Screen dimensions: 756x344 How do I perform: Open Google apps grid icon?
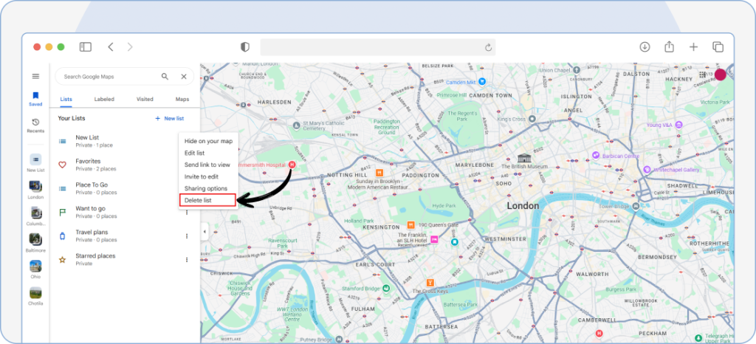pyautogui.click(x=703, y=75)
